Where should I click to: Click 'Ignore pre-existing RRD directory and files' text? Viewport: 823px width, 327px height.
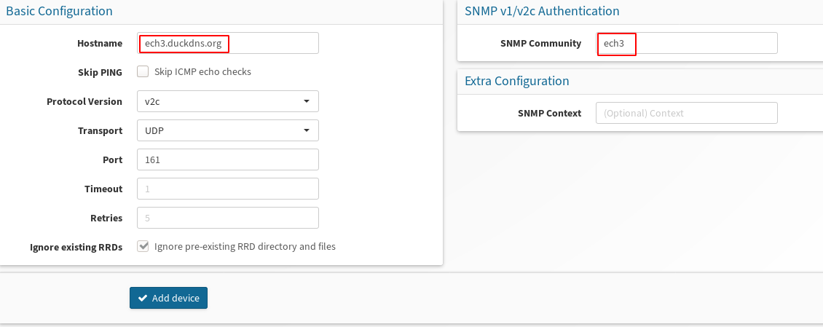tap(245, 246)
